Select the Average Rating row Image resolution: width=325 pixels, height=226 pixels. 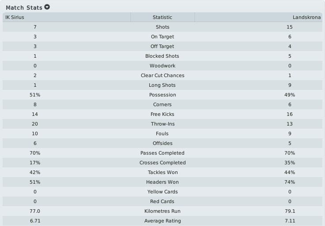(x=162, y=221)
